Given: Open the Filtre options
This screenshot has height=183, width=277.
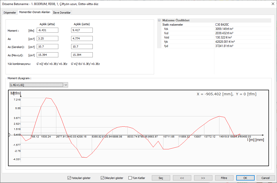Looking at the screenshot, I should (224, 178).
